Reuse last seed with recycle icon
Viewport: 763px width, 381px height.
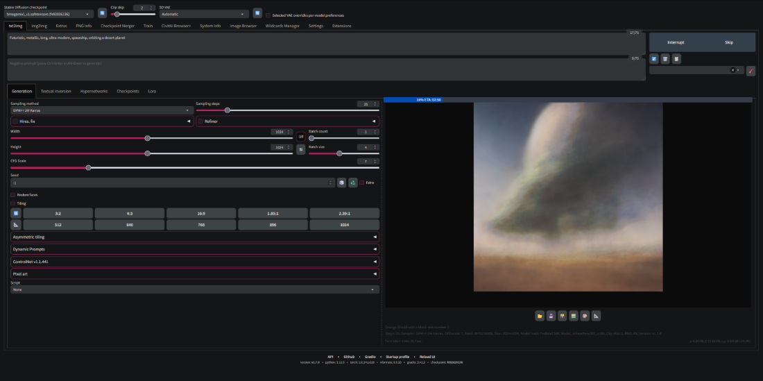point(353,183)
